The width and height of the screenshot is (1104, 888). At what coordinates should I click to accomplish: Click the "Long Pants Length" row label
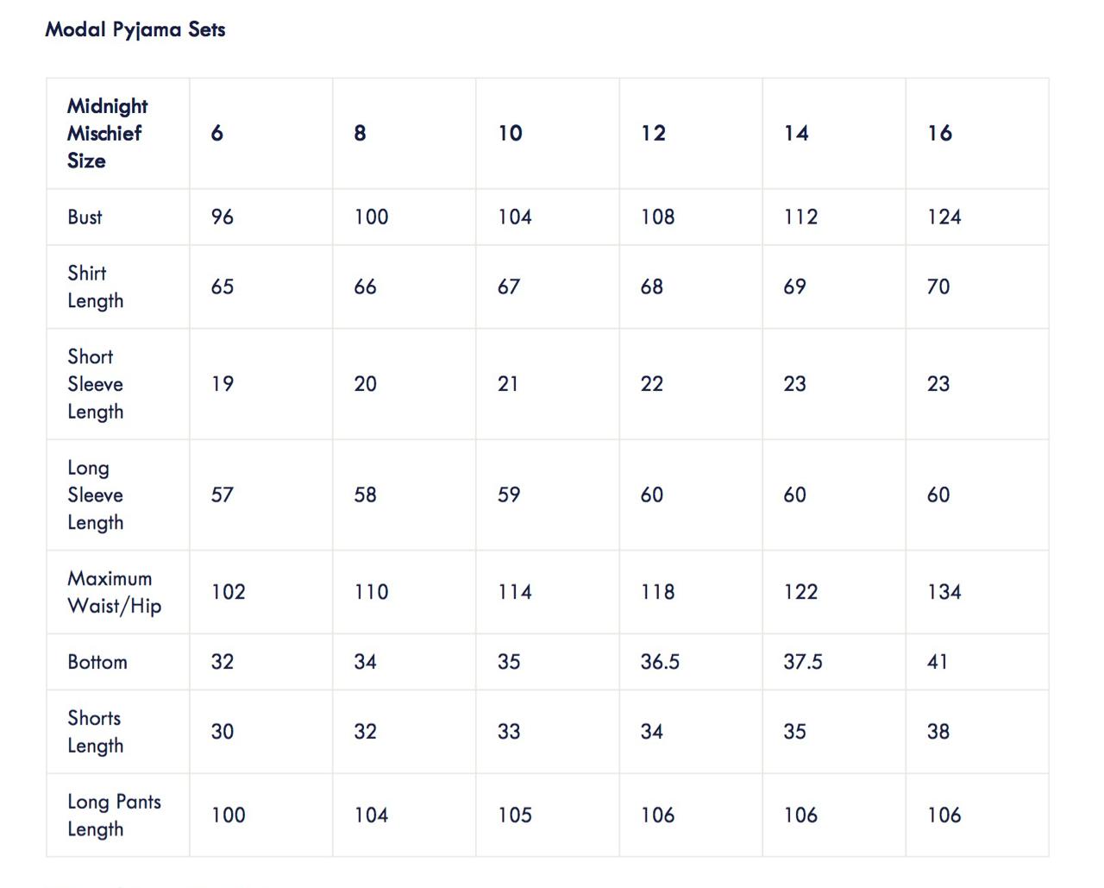pyautogui.click(x=114, y=815)
